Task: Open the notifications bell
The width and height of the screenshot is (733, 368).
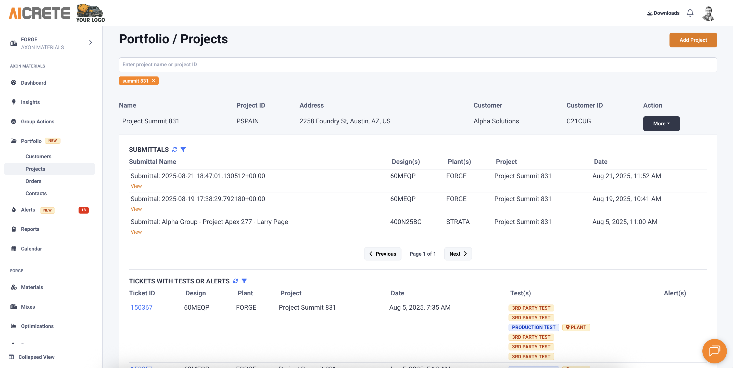Action: tap(690, 13)
